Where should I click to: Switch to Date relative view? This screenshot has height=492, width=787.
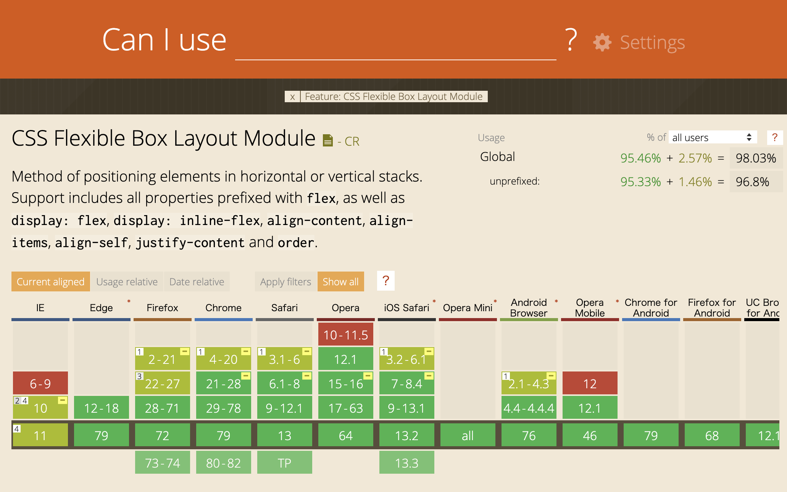[197, 281]
